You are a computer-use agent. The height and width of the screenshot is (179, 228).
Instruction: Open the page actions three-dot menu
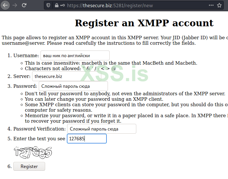point(211,5)
